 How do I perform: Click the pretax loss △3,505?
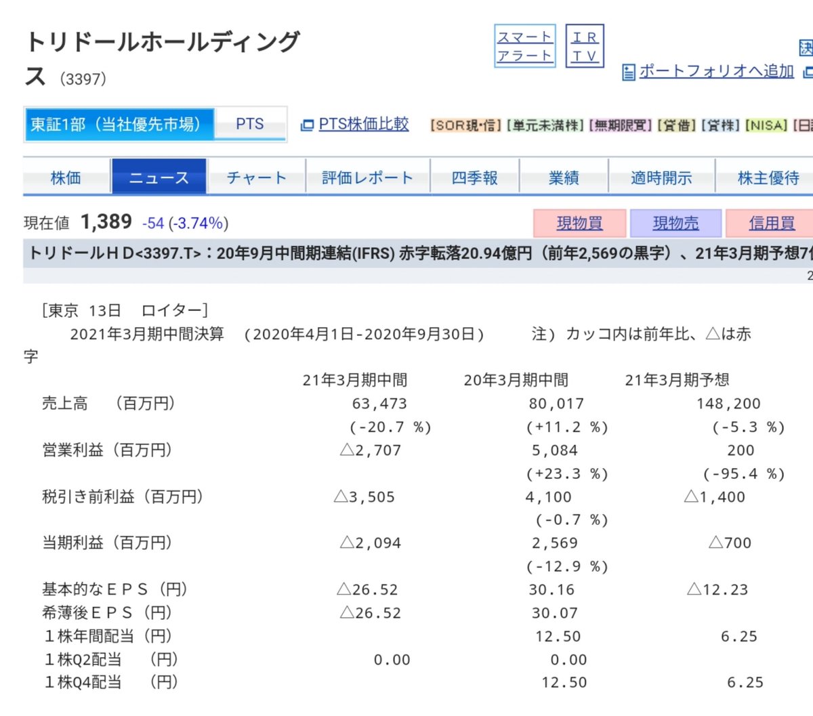[x=364, y=497]
